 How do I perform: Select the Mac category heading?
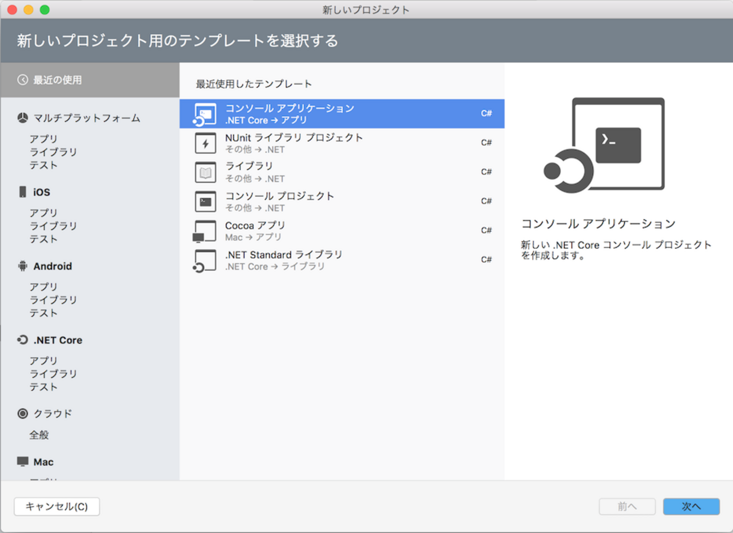(43, 462)
